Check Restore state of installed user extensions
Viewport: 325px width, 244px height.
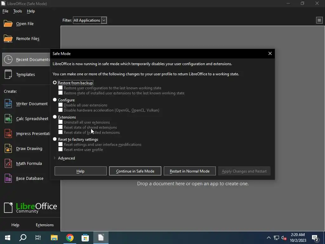(x=60, y=93)
